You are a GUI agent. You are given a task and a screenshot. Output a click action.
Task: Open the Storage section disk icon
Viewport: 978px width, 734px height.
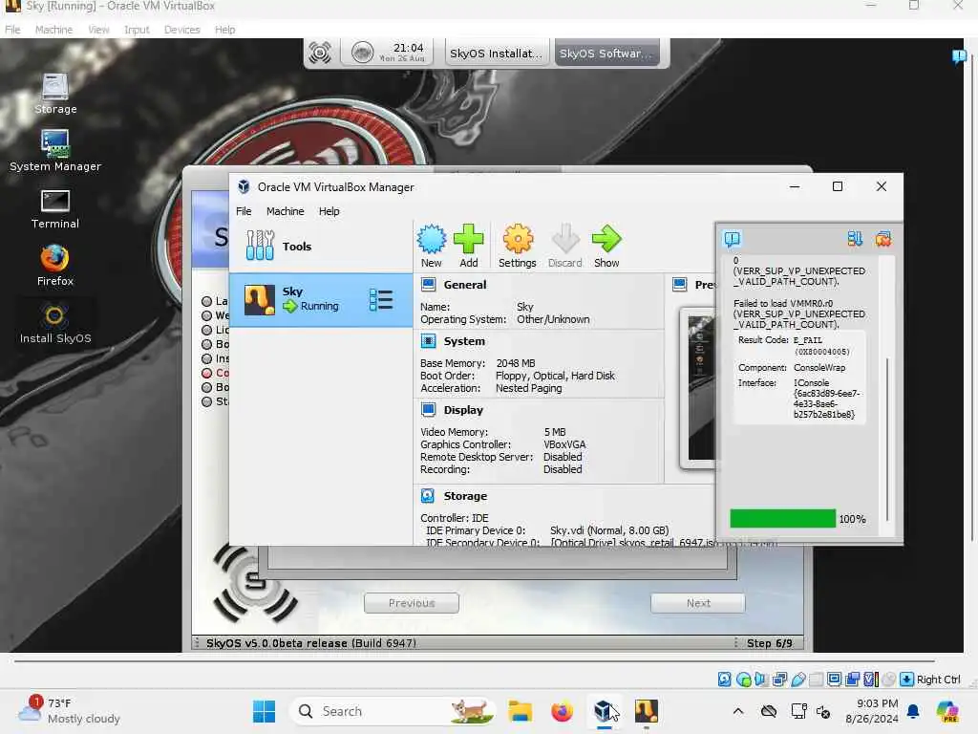(x=429, y=496)
